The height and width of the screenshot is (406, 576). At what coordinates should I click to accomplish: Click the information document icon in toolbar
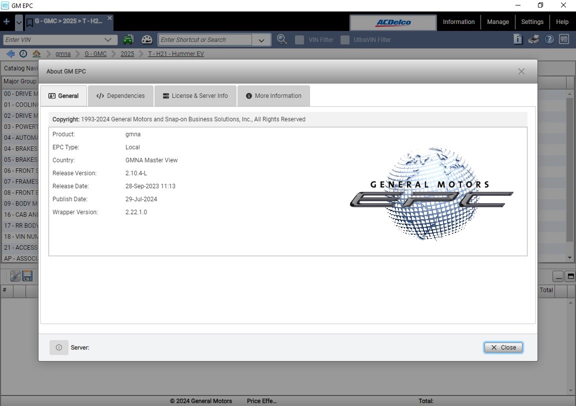[x=517, y=39]
